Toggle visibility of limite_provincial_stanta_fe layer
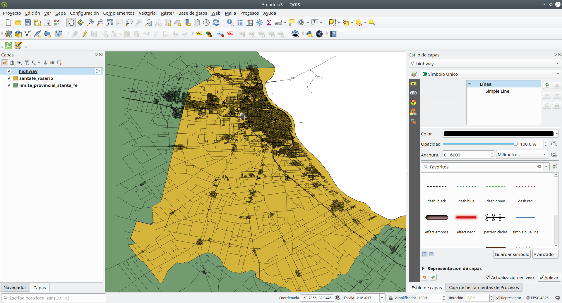562x303 pixels. (x=9, y=85)
